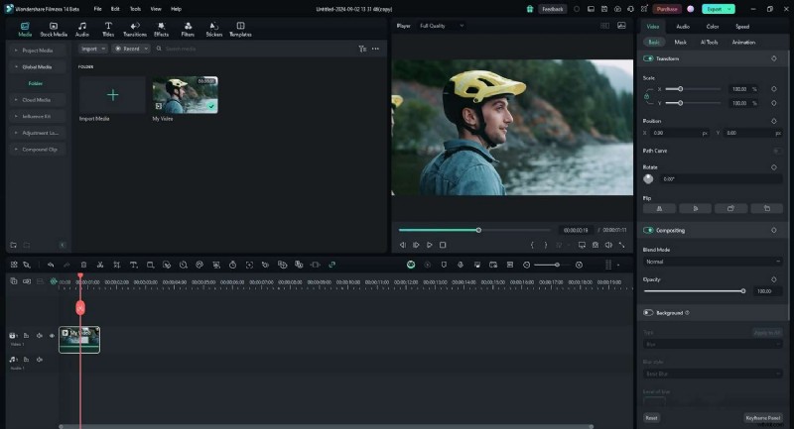Open the Stock Media panel
This screenshot has width=794, height=429.
(x=54, y=30)
